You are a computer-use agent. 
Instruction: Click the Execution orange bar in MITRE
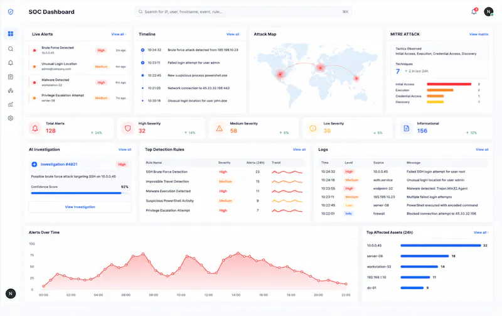pos(440,90)
